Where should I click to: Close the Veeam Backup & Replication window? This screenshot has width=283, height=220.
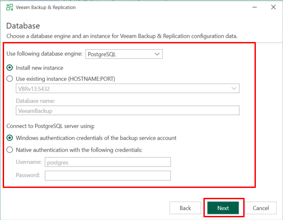tap(273, 7)
